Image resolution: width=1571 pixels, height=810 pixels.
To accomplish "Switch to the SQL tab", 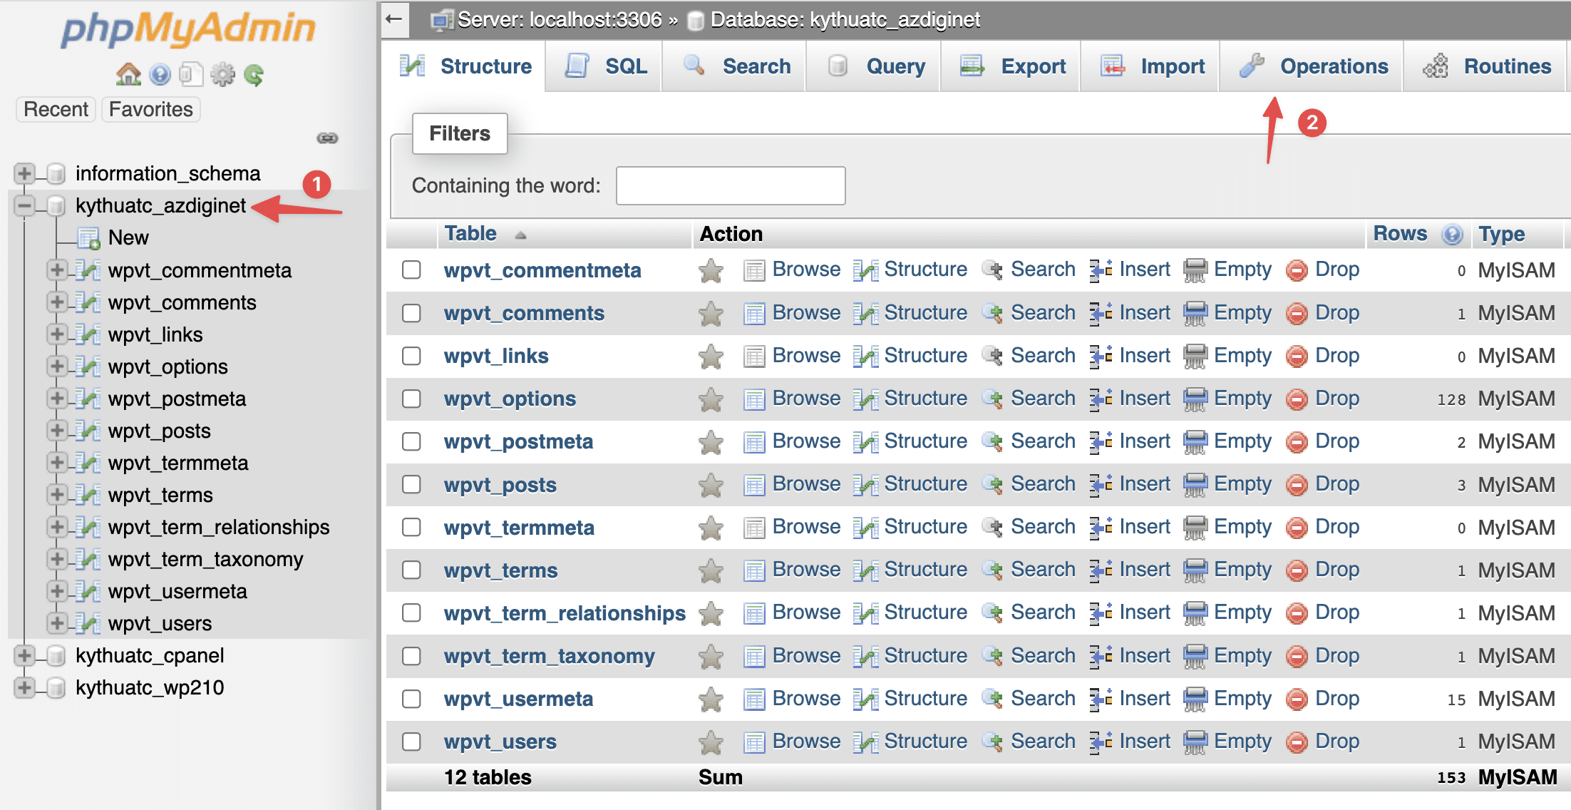I will pos(624,66).
